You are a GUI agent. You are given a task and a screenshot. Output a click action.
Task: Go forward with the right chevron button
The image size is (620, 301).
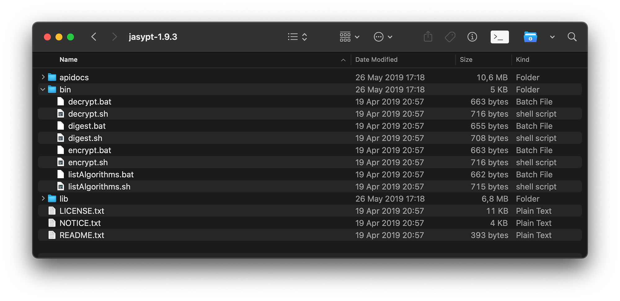(114, 37)
